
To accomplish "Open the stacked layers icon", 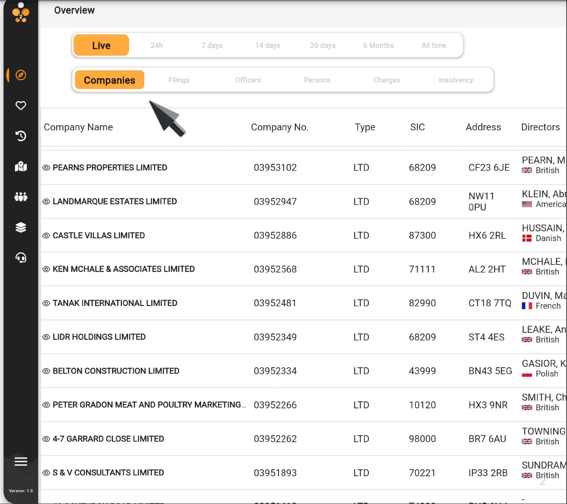I will [21, 227].
